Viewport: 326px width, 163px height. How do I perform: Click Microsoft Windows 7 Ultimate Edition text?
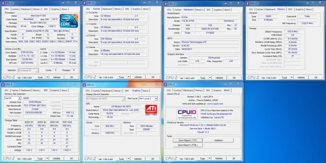pos(203,125)
